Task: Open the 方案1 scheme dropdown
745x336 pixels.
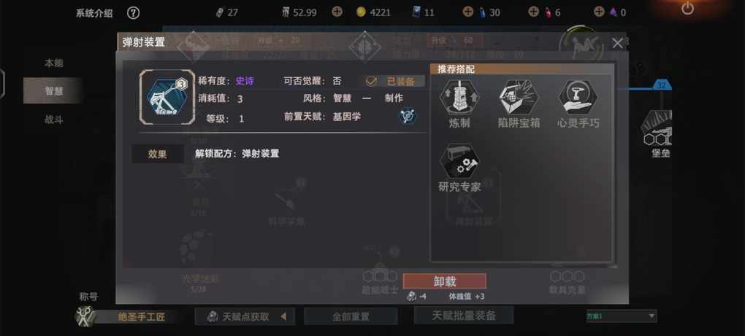Action: click(x=622, y=316)
